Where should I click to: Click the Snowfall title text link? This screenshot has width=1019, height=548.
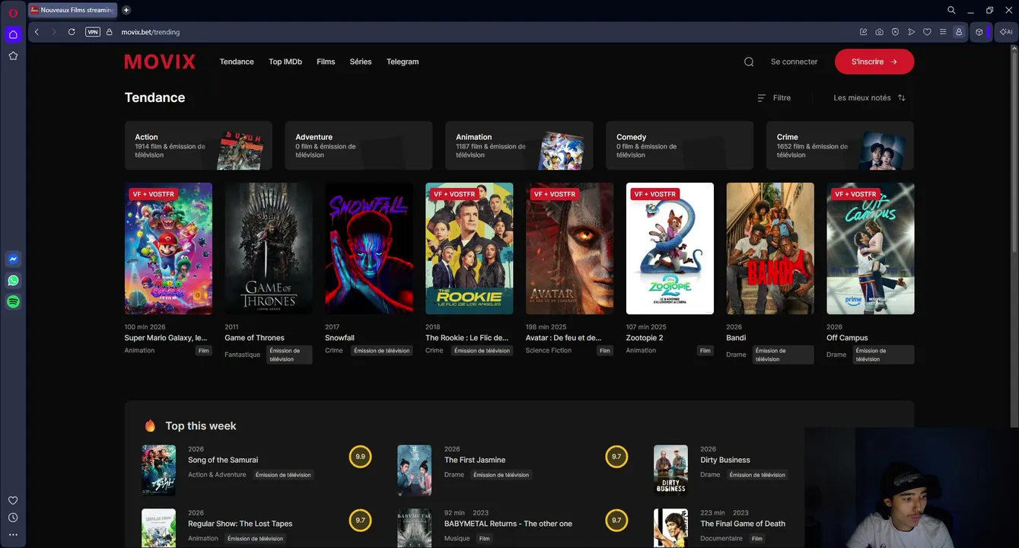339,338
